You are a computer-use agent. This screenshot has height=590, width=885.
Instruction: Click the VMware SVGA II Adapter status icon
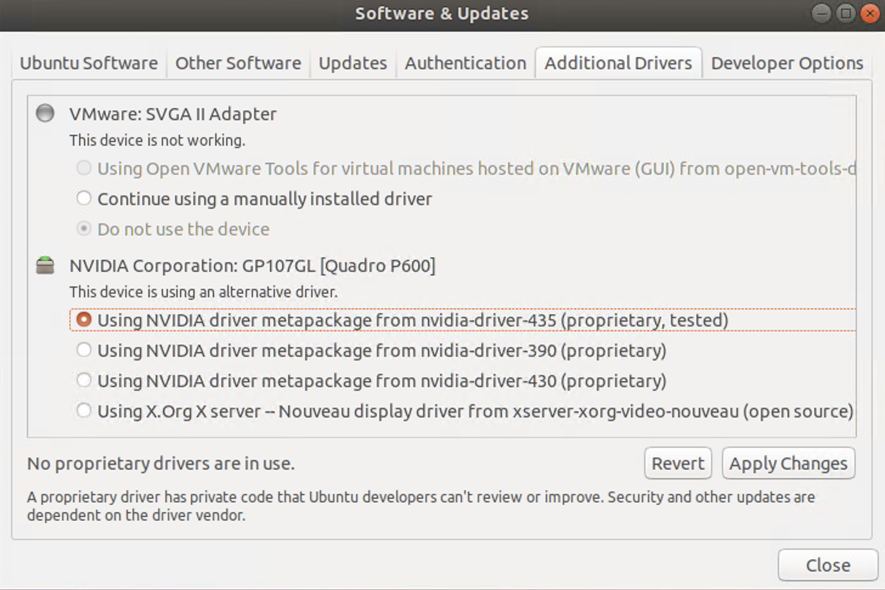point(45,114)
